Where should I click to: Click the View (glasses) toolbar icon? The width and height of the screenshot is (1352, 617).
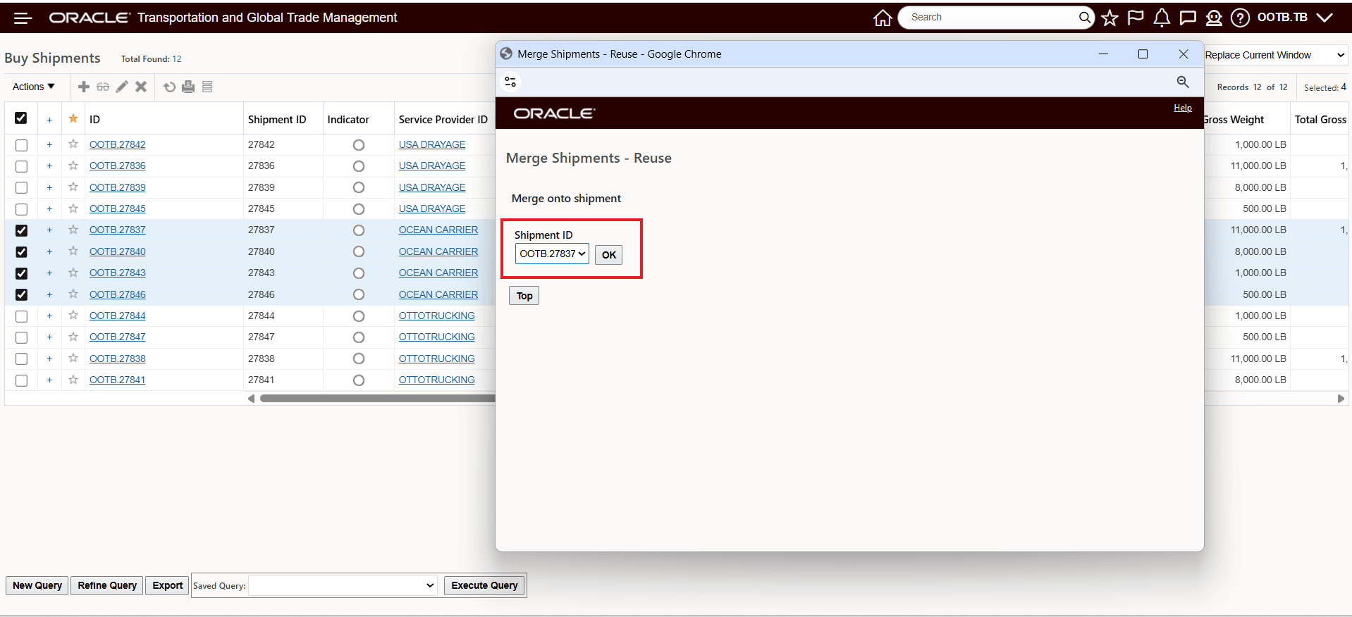pos(103,87)
